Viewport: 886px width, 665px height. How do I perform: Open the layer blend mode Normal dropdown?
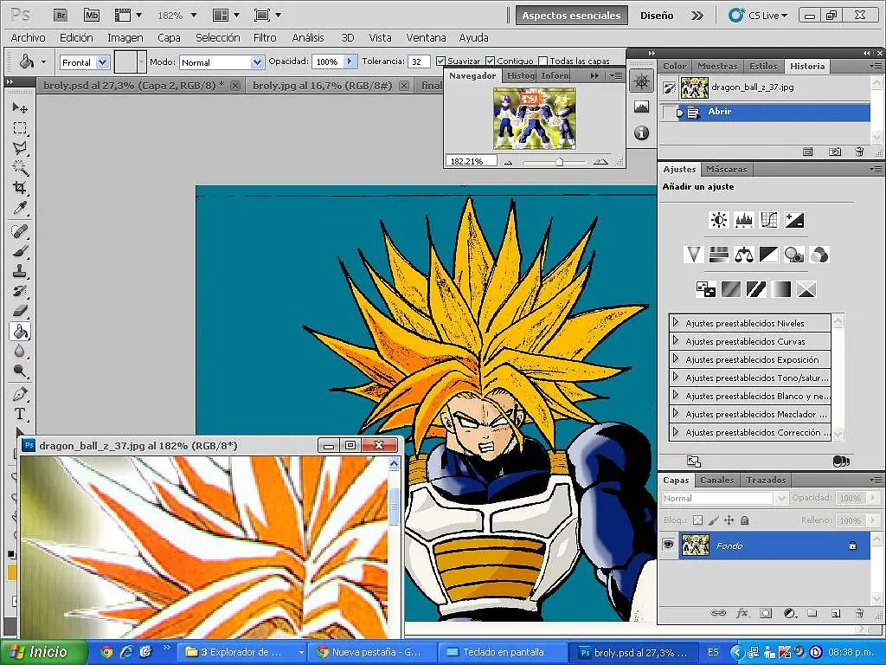[x=781, y=498]
